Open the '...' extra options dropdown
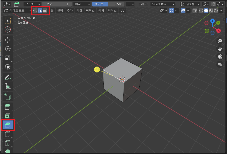 pos(130,4)
